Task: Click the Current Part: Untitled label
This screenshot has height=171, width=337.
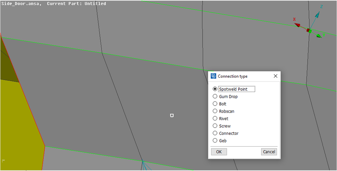Action: tap(77, 4)
